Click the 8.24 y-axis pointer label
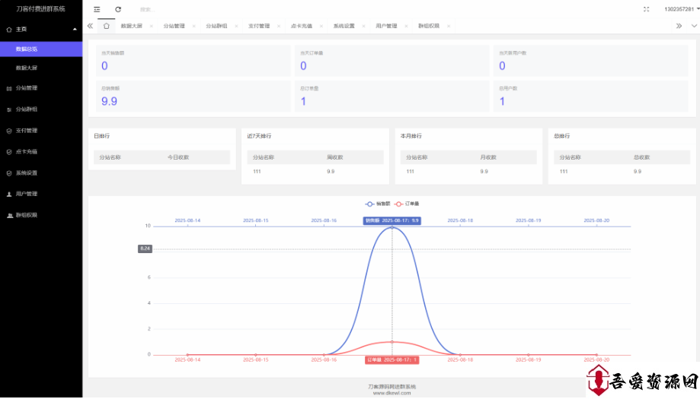 (x=145, y=249)
